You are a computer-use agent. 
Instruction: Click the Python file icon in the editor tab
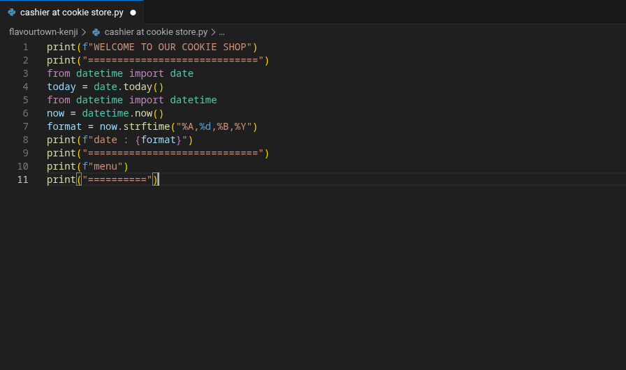click(11, 13)
